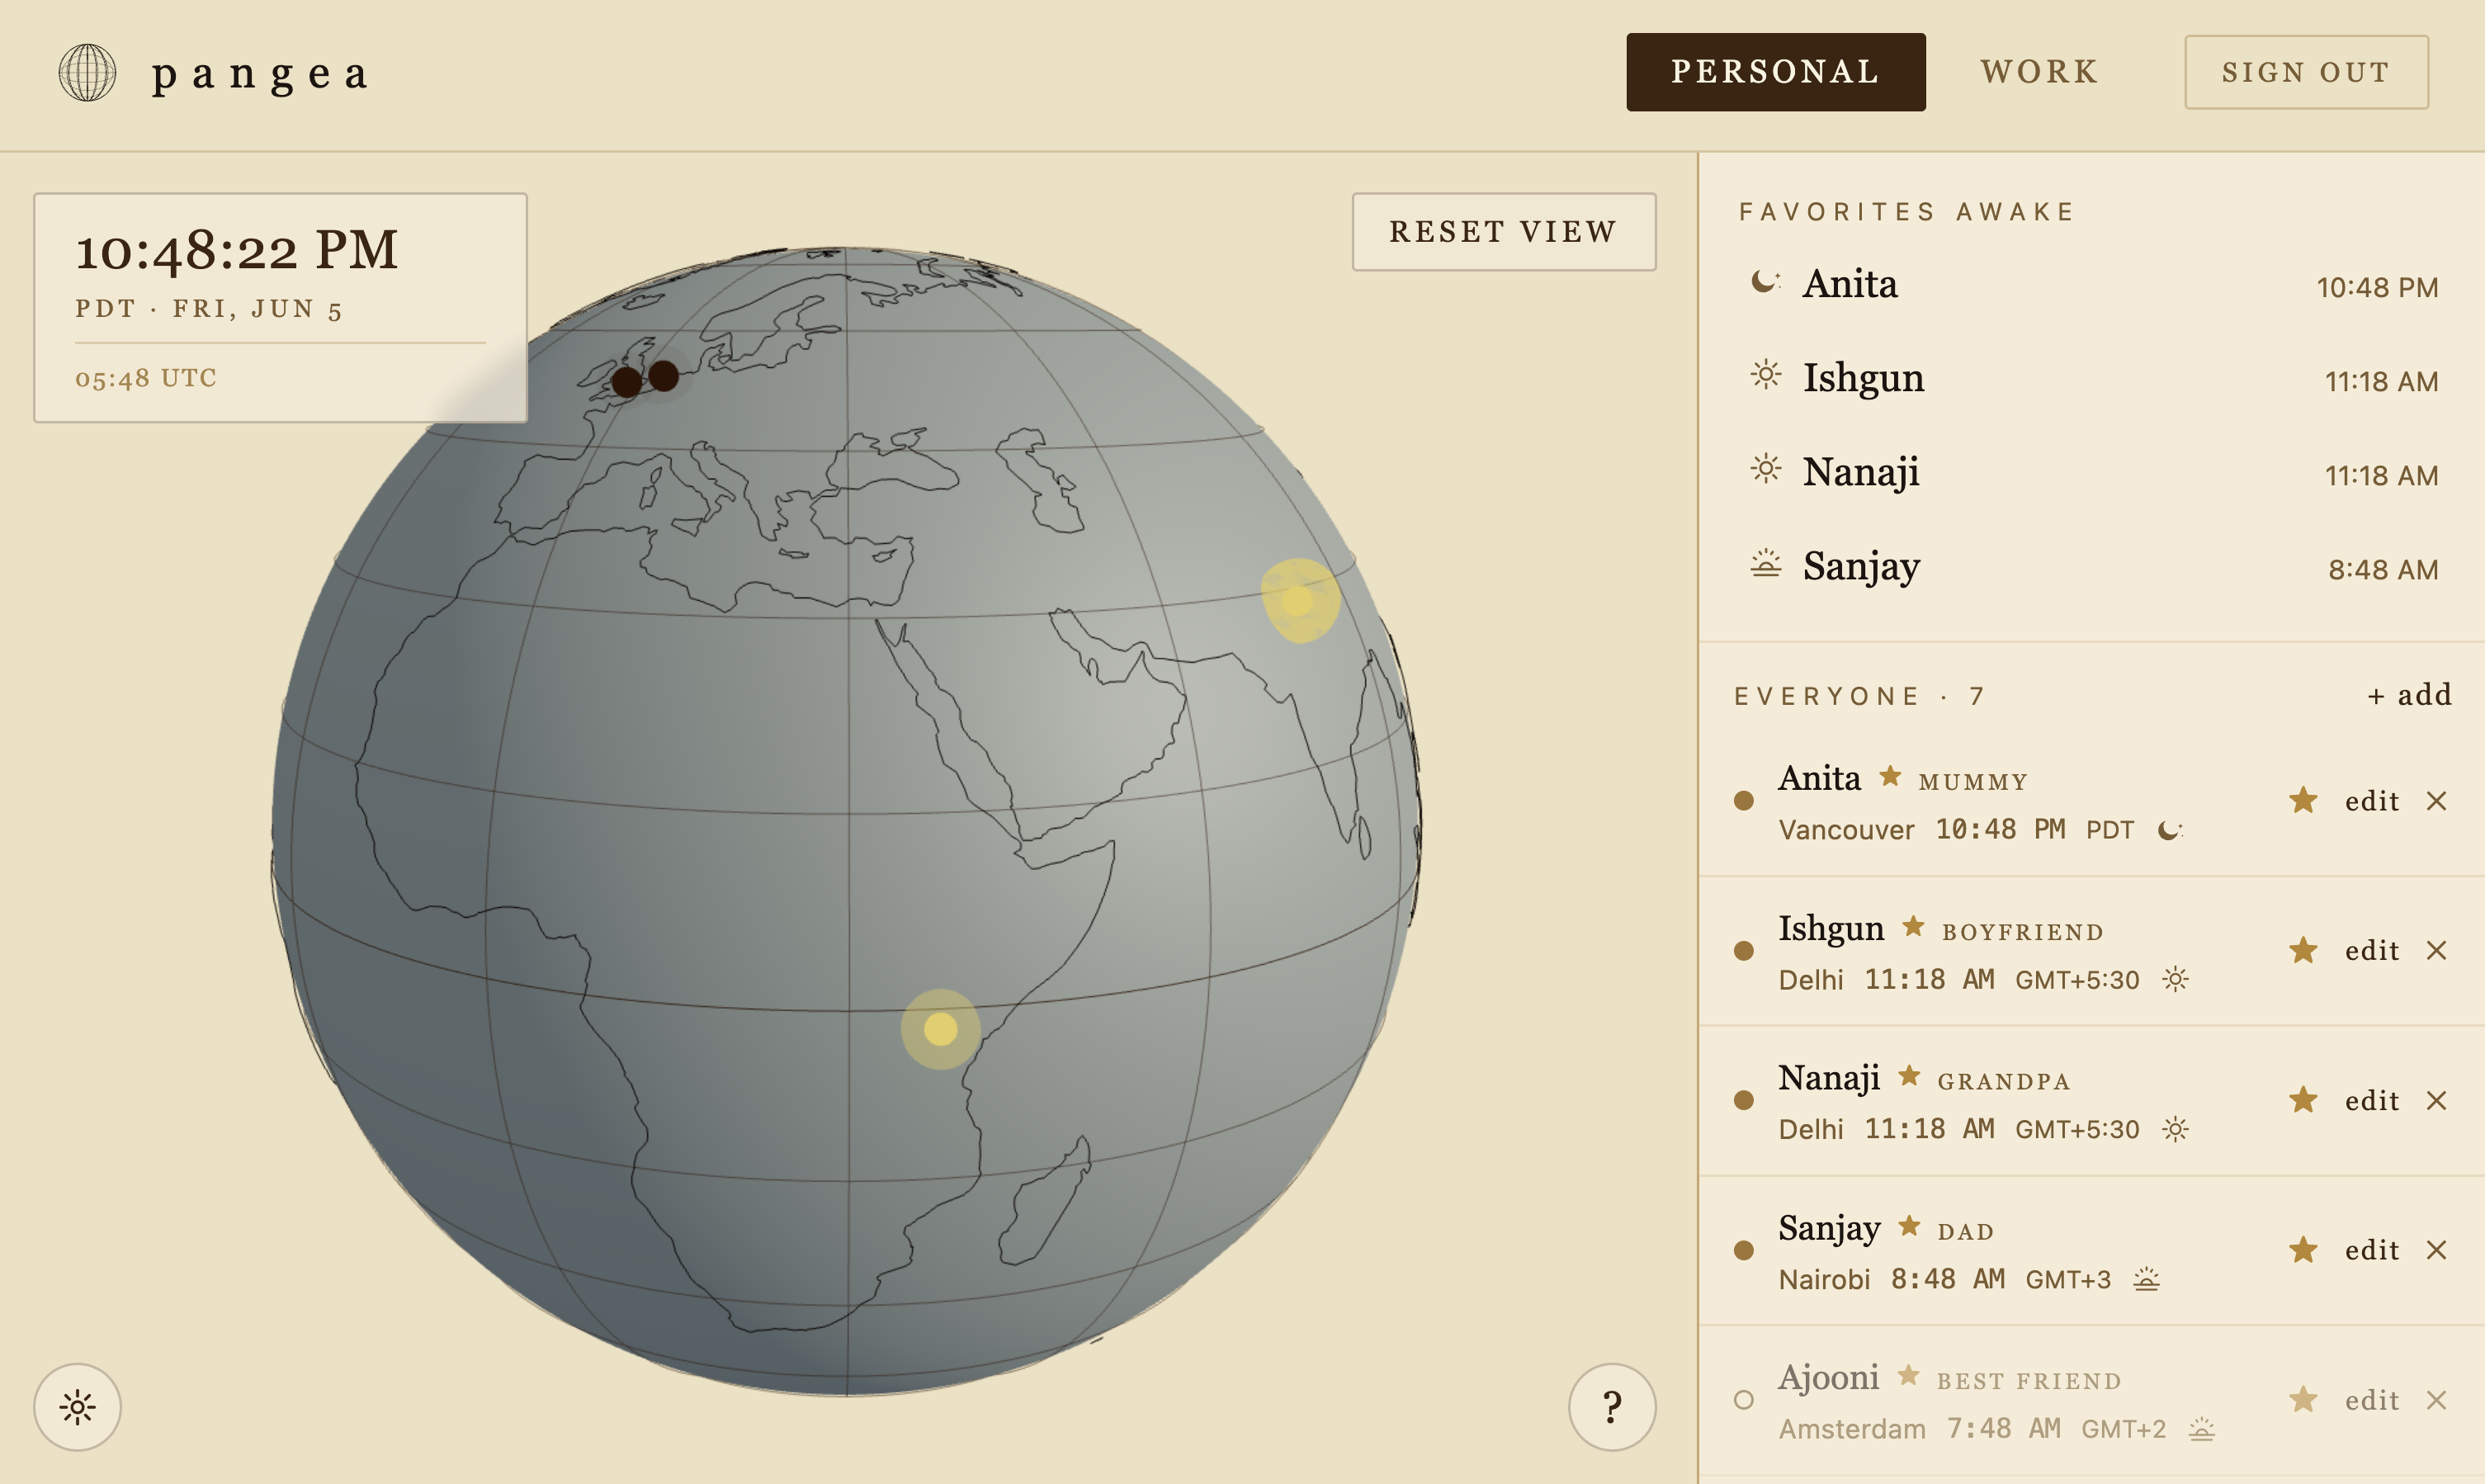This screenshot has height=1484, width=2485.
Task: Click the moon icon in Anita's Vancouver line
Action: coord(2170,830)
